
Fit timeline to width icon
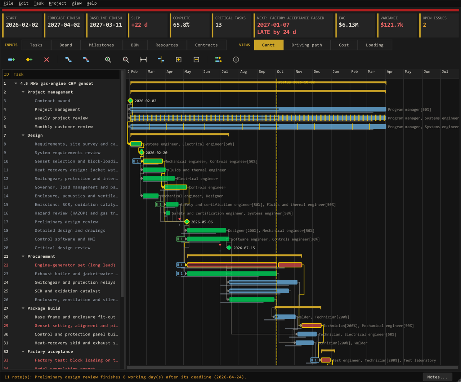pos(143,59)
